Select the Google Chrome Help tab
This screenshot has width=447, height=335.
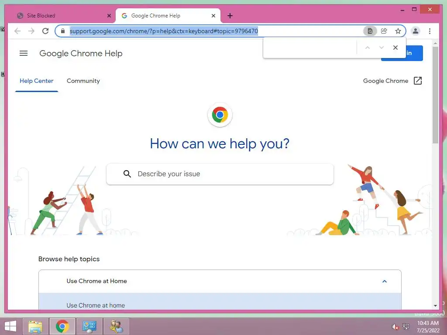[x=168, y=16]
